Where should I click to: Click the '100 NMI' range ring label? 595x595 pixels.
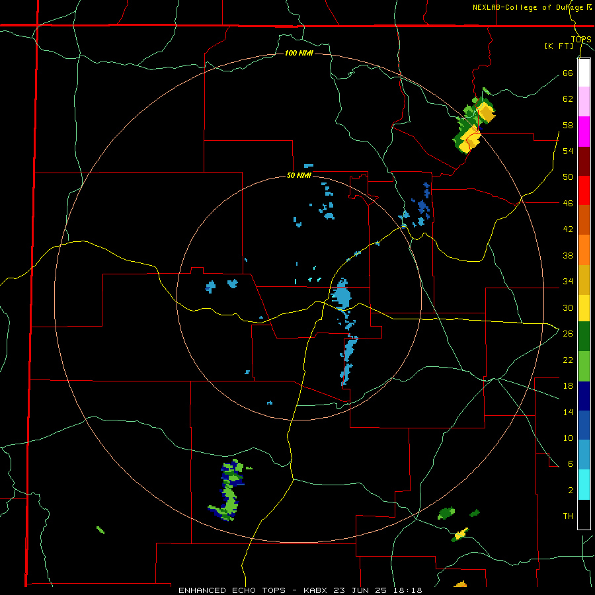(x=299, y=53)
